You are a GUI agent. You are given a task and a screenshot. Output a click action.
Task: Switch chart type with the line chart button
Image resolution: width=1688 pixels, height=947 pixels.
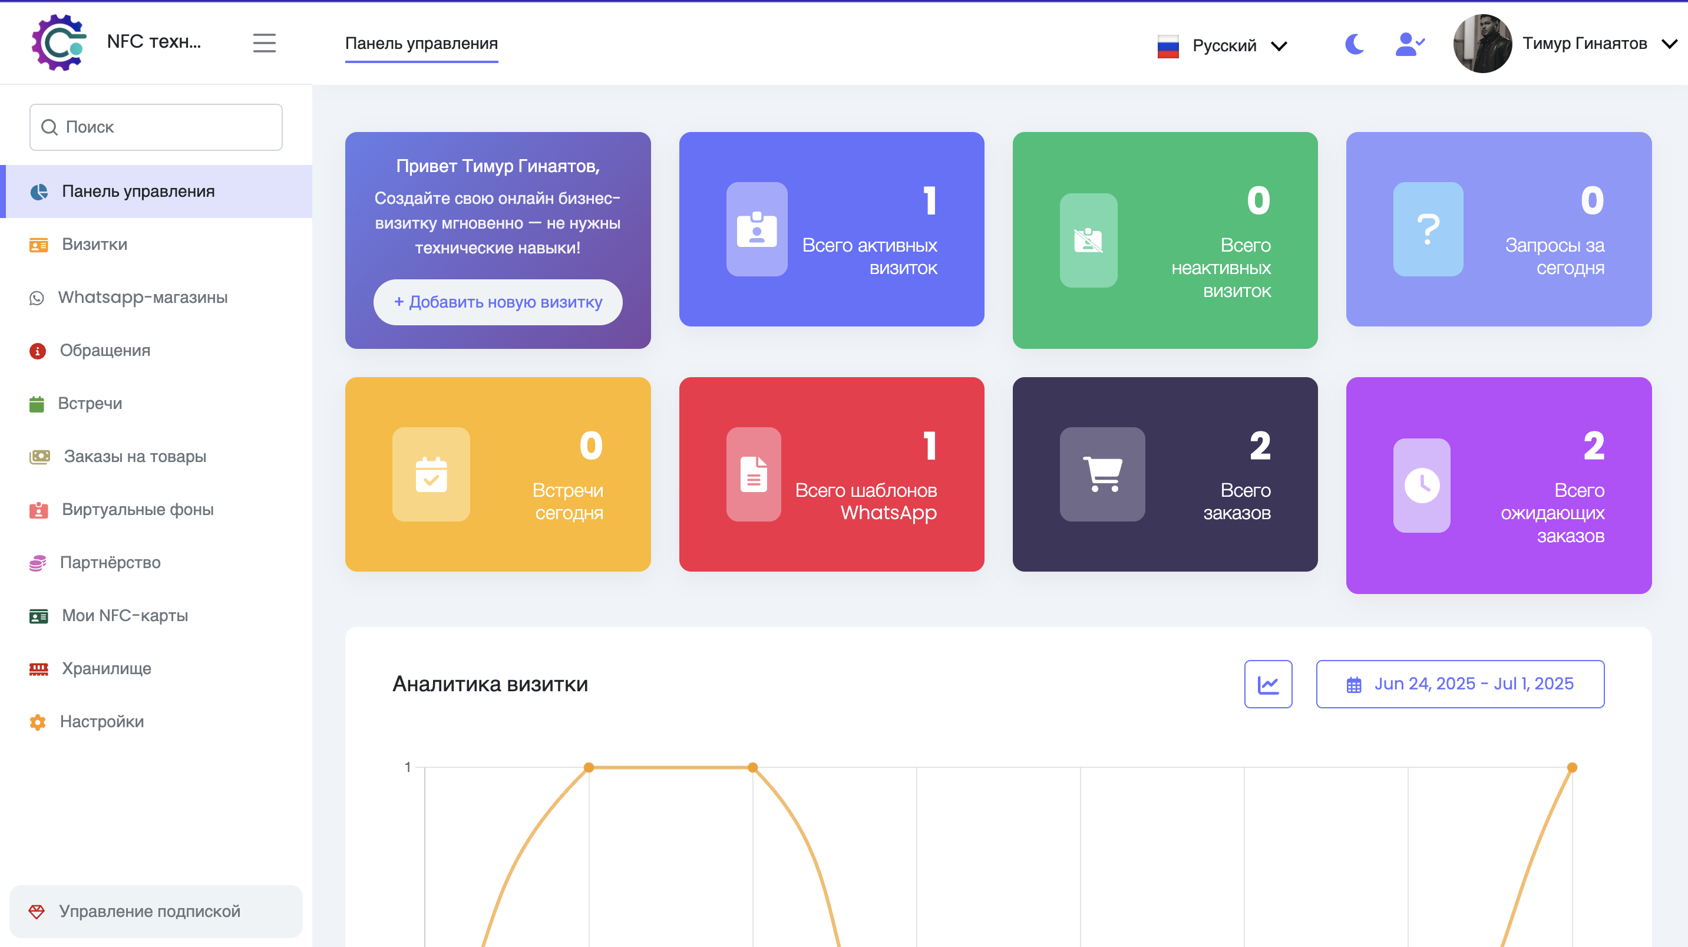(x=1268, y=684)
